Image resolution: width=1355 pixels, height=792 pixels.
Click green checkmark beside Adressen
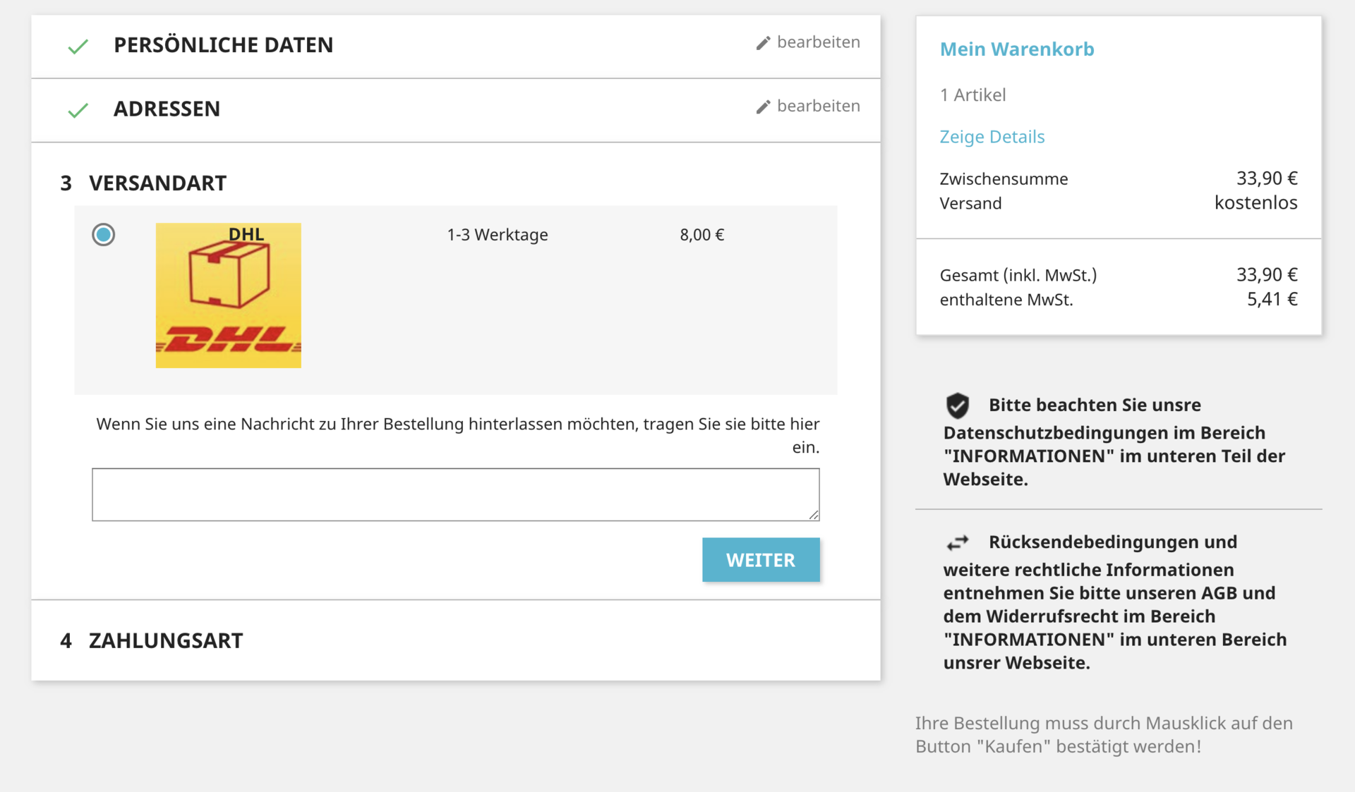point(78,110)
